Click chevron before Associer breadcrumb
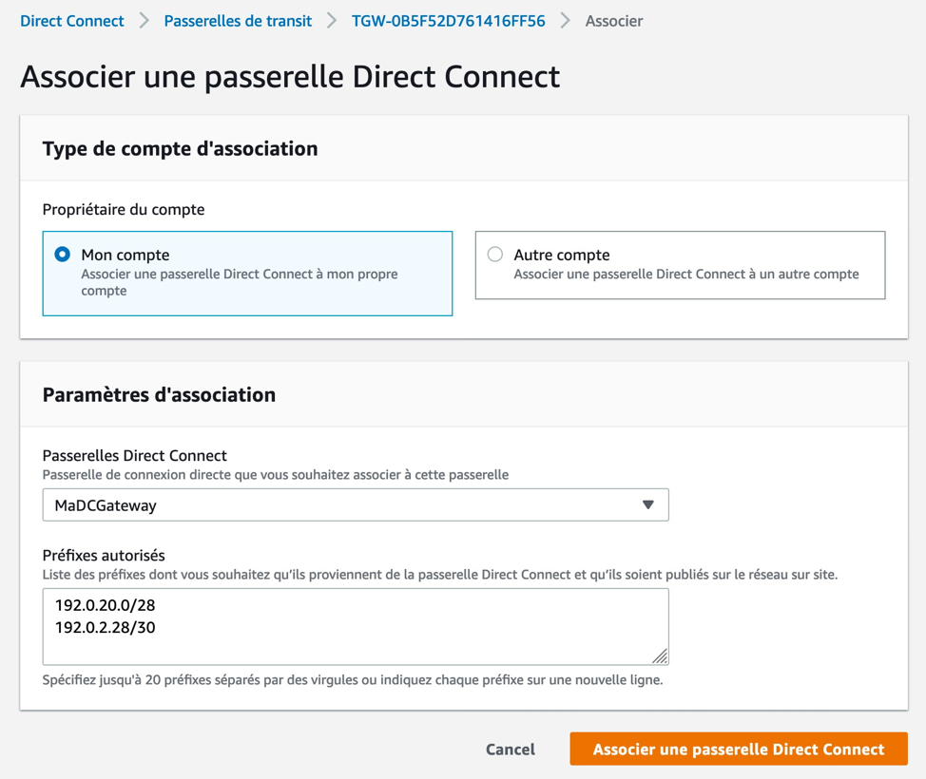This screenshot has height=779, width=926. pos(566,21)
